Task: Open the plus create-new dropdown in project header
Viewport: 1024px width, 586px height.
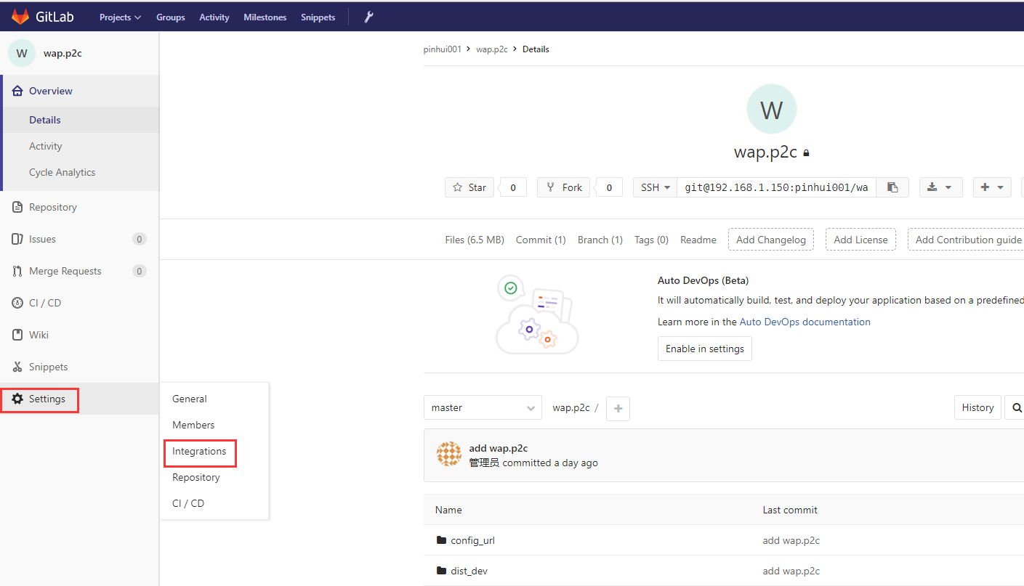Action: click(991, 187)
